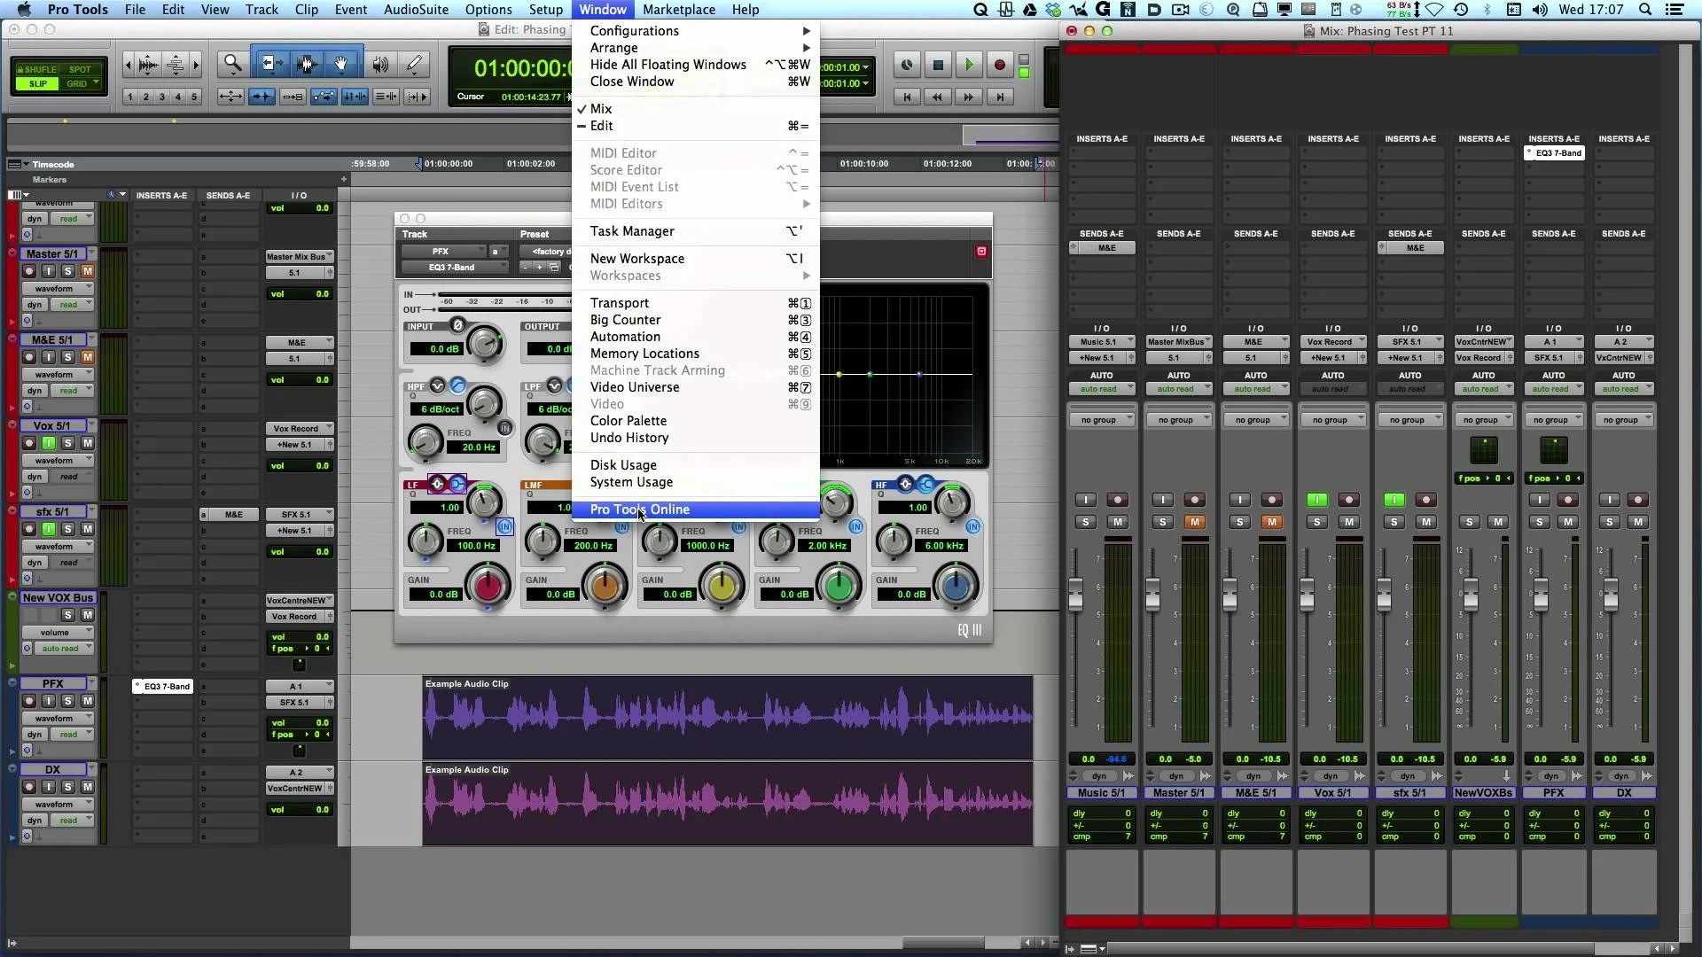Select the Grabber hand tool
Image resolution: width=1702 pixels, height=957 pixels.
click(341, 64)
